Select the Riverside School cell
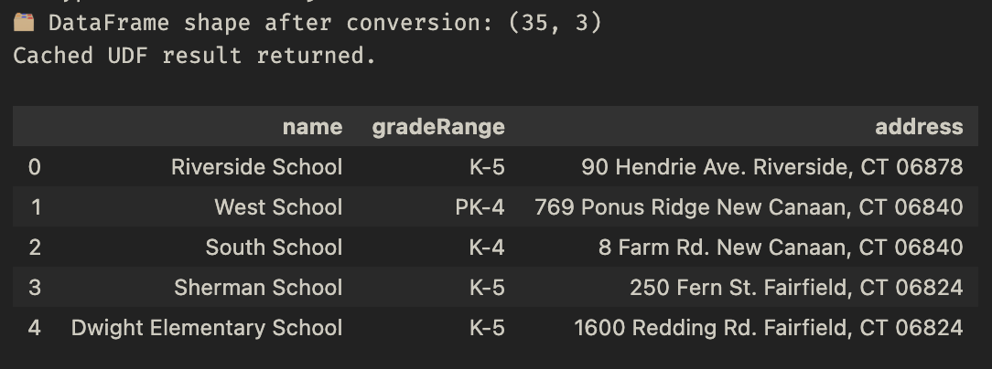992x369 pixels. [256, 167]
